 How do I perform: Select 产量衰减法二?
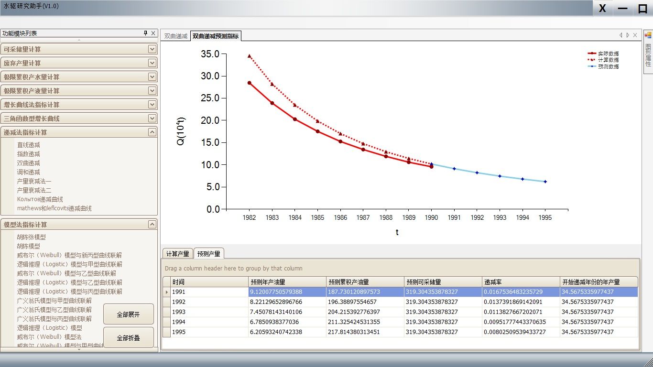(34, 190)
